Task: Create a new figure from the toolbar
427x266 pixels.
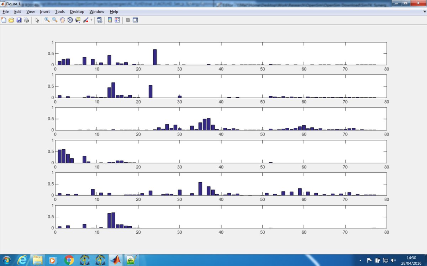Action: [4, 20]
